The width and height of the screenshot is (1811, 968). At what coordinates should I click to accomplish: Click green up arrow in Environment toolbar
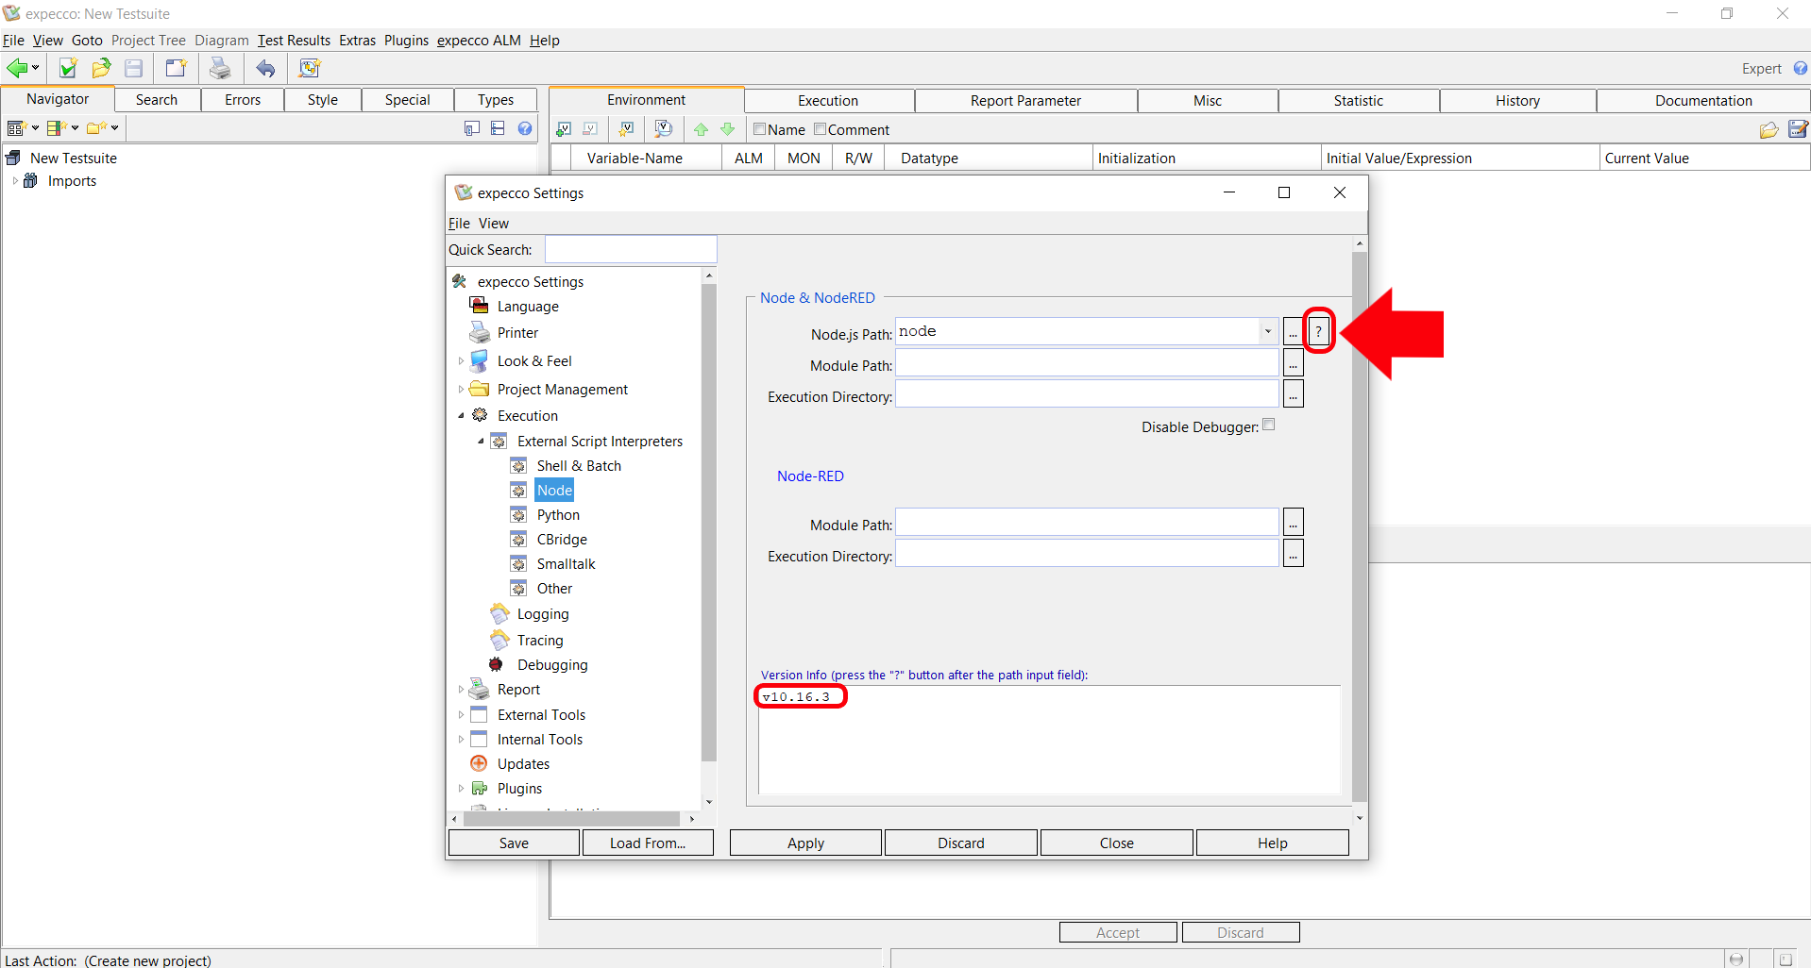(x=701, y=129)
